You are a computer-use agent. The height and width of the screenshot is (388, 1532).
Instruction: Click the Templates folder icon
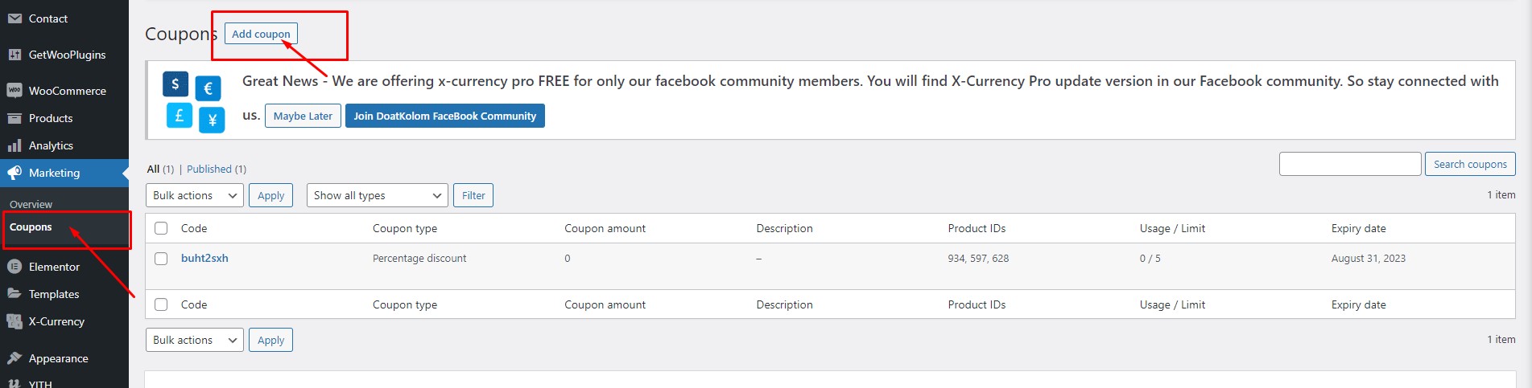point(14,294)
